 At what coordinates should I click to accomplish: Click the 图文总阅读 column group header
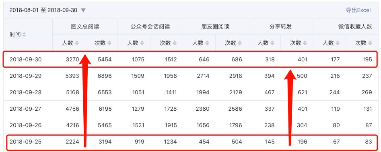click(85, 26)
